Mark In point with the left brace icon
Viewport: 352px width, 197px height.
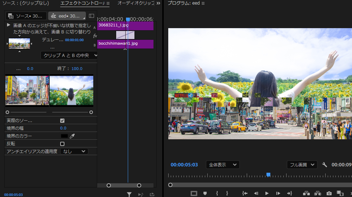217,193
